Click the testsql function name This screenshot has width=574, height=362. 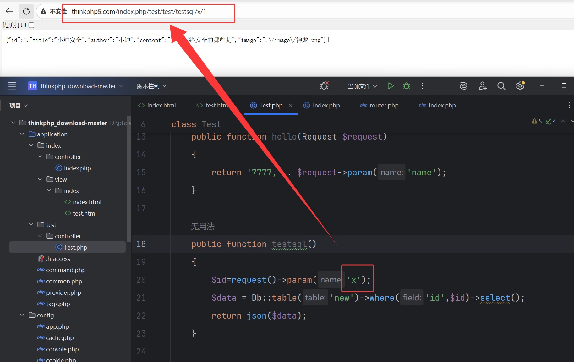[289, 244]
